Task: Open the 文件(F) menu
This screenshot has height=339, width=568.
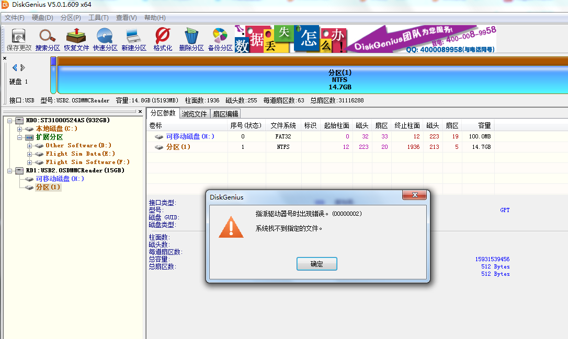Action: click(x=15, y=18)
